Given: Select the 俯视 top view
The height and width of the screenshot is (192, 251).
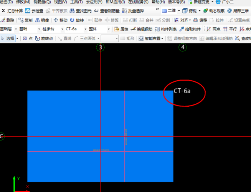Looking at the screenshot, I should click(190, 11).
